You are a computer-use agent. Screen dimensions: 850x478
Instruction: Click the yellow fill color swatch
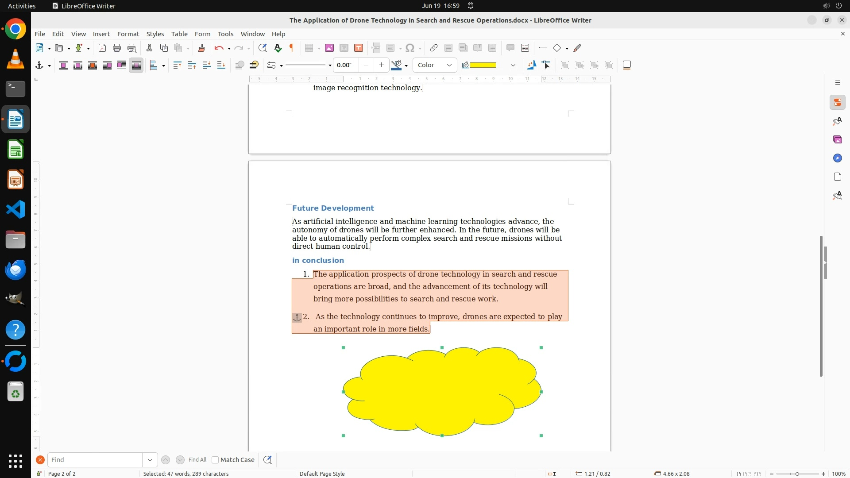(x=483, y=65)
